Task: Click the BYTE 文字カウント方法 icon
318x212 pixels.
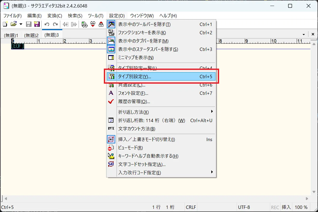Action: [x=111, y=129]
